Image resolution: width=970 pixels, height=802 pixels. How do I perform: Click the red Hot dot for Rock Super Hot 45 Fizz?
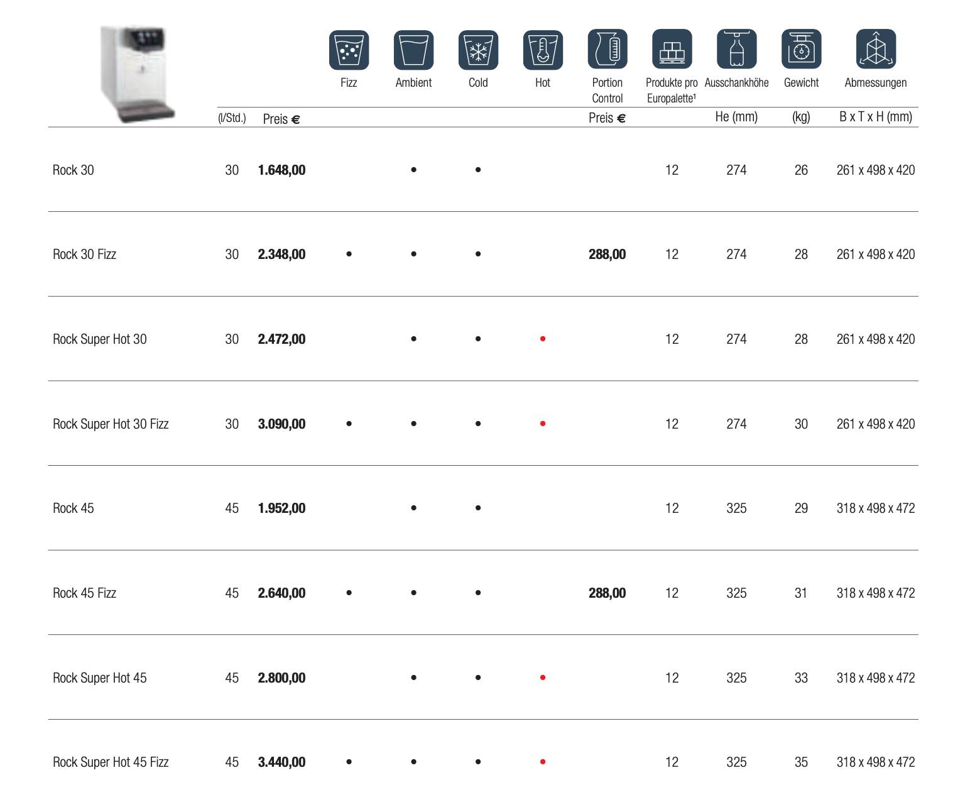[x=543, y=762]
